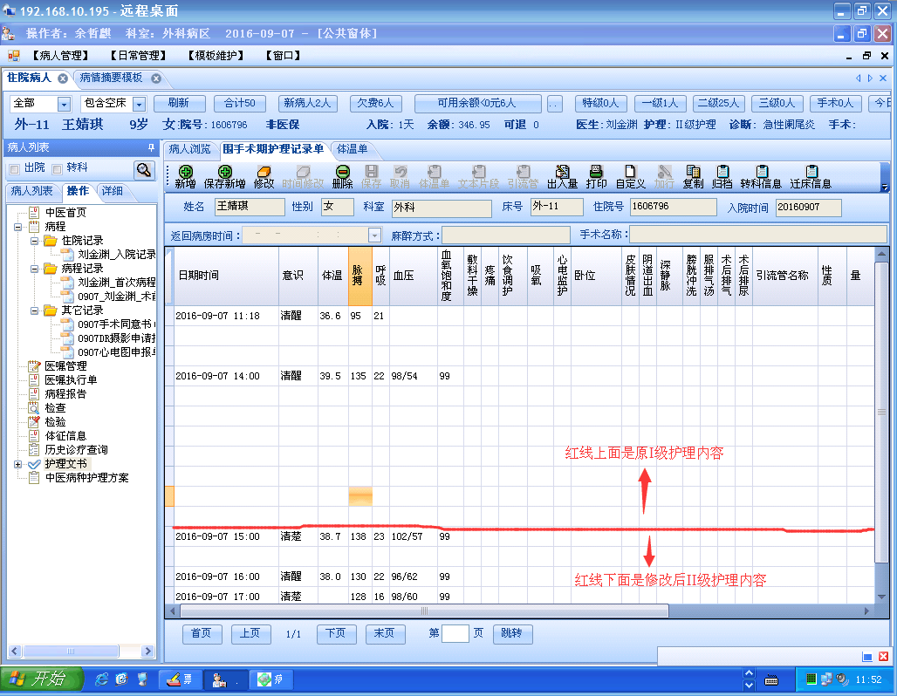
Task: Click the table's horizontal scrollbar thumb
Action: [x=424, y=611]
